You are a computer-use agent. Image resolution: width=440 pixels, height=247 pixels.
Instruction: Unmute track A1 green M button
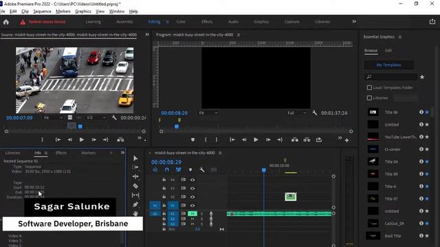192,213
